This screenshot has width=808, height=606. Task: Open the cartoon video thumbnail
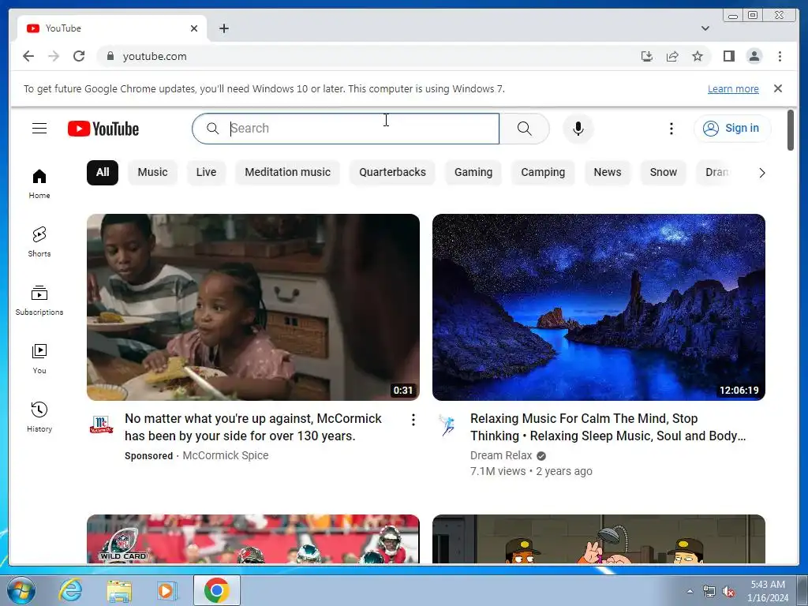[599, 538]
